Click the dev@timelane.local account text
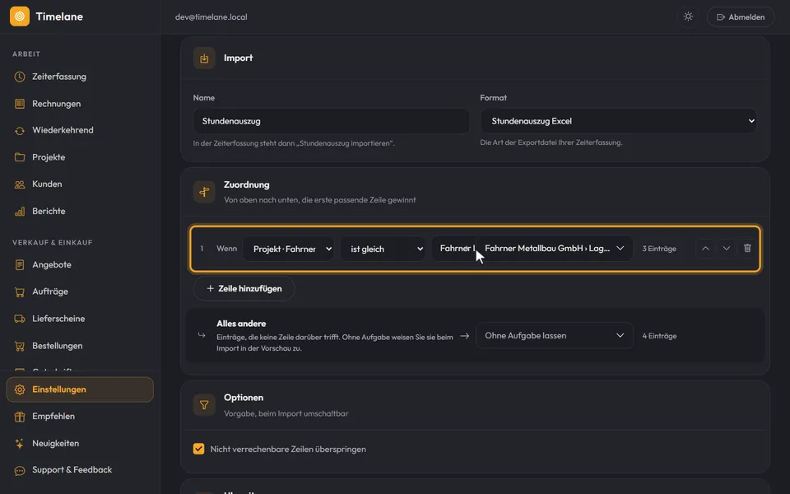Screen dimensions: 790x494 point(211,16)
